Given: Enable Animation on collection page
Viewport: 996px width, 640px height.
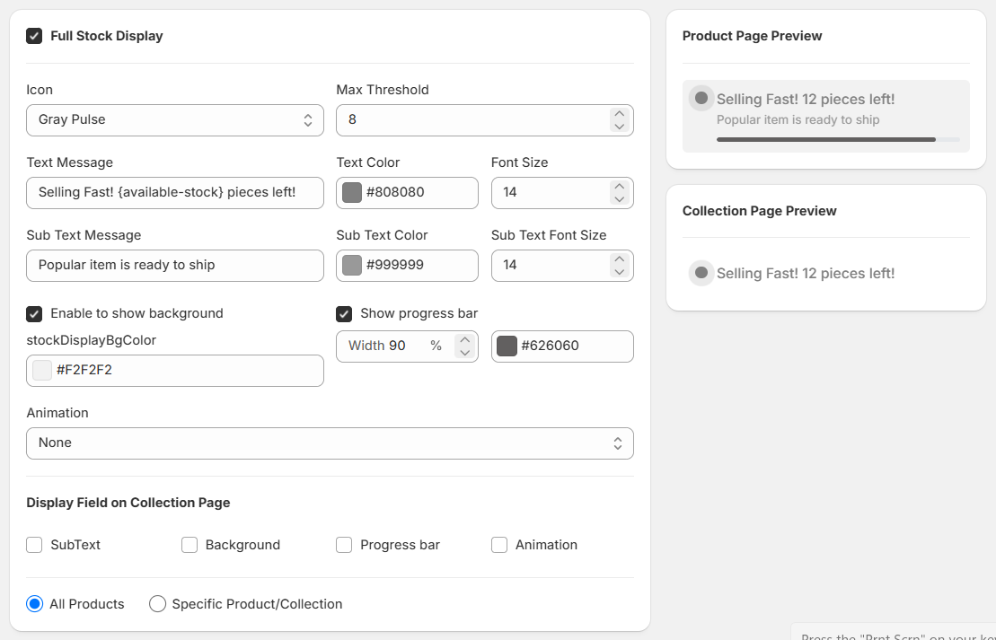Looking at the screenshot, I should 499,545.
